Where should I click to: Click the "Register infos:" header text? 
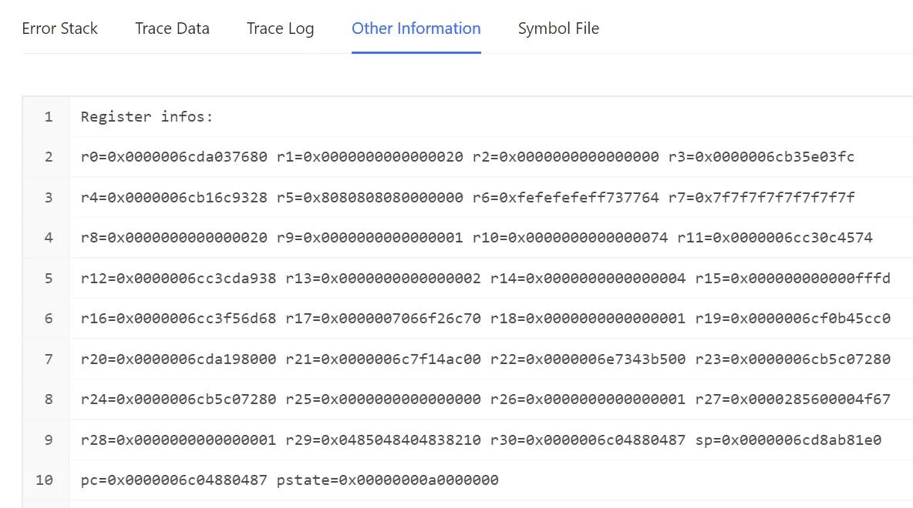pyautogui.click(x=147, y=117)
